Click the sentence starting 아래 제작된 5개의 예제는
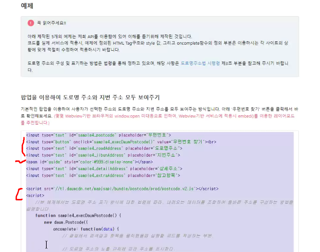The height and width of the screenshot is (252, 320). [x=110, y=37]
